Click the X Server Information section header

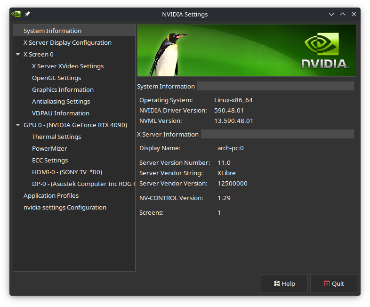click(x=168, y=135)
